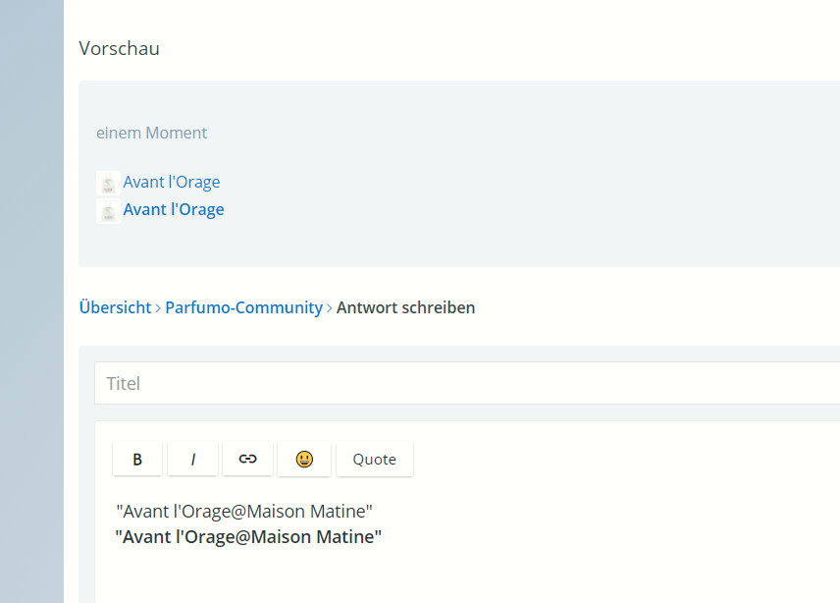Select the "Antwort schreiben" breadcrumb text
The height and width of the screenshot is (603, 840).
(x=405, y=307)
